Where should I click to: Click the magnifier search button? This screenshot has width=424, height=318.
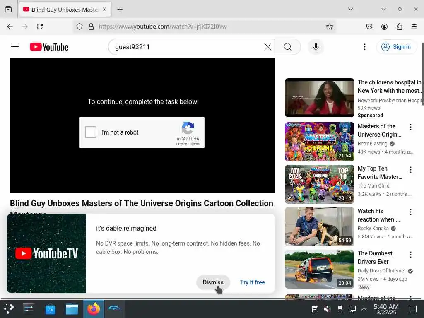pos(288,47)
